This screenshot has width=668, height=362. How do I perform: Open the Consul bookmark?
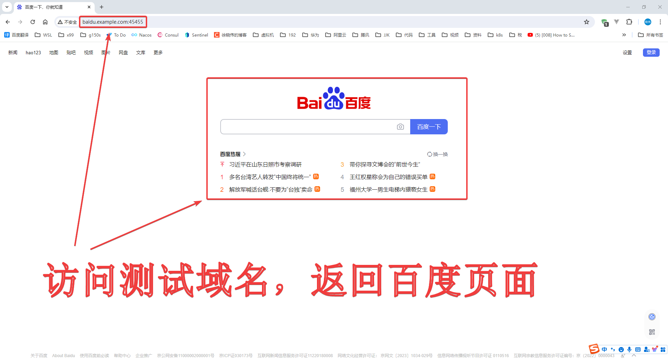168,35
